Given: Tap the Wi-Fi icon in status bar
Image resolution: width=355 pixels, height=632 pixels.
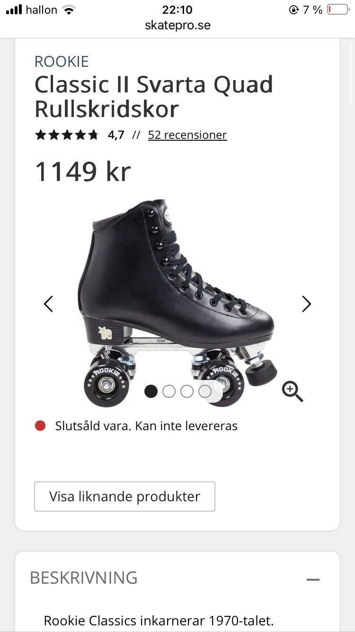Looking at the screenshot, I should click(69, 9).
